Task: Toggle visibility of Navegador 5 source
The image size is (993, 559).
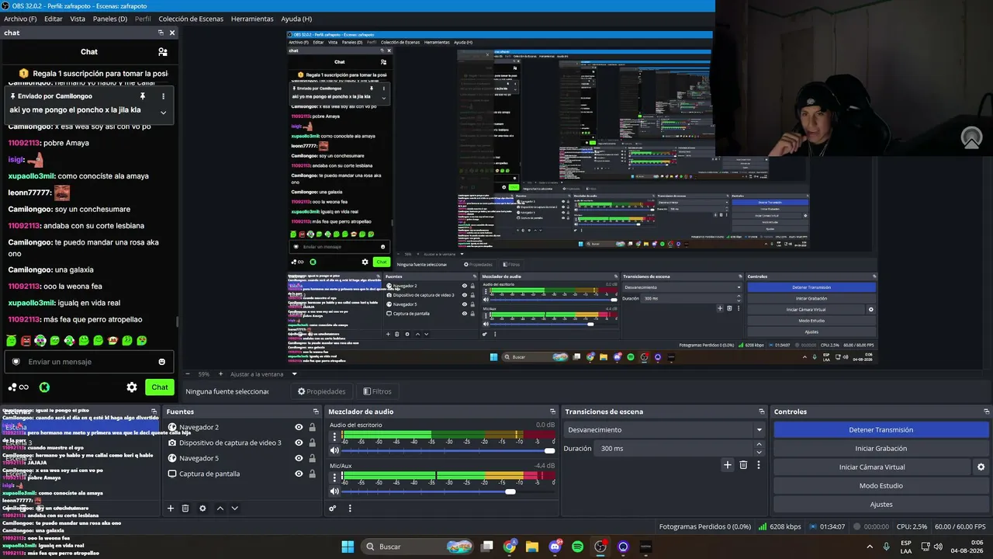Action: [299, 458]
